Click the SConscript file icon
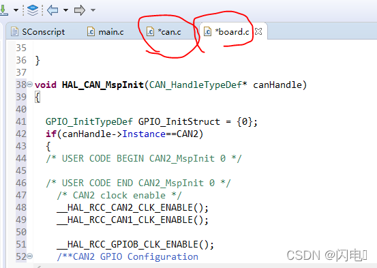The image size is (377, 268). pyautogui.click(x=15, y=32)
